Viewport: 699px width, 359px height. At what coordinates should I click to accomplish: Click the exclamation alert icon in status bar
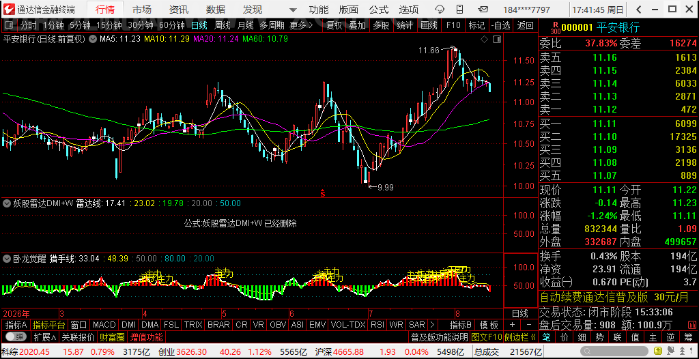tap(691, 352)
